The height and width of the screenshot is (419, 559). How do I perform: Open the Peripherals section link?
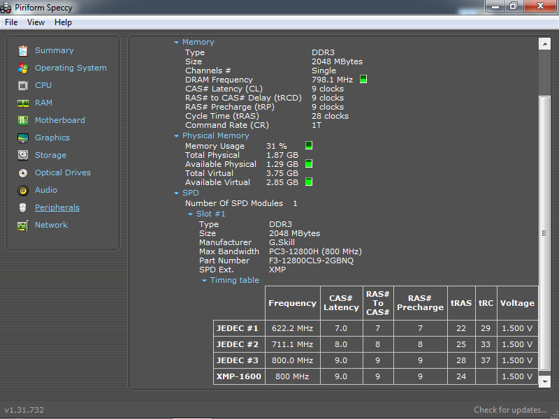click(57, 207)
